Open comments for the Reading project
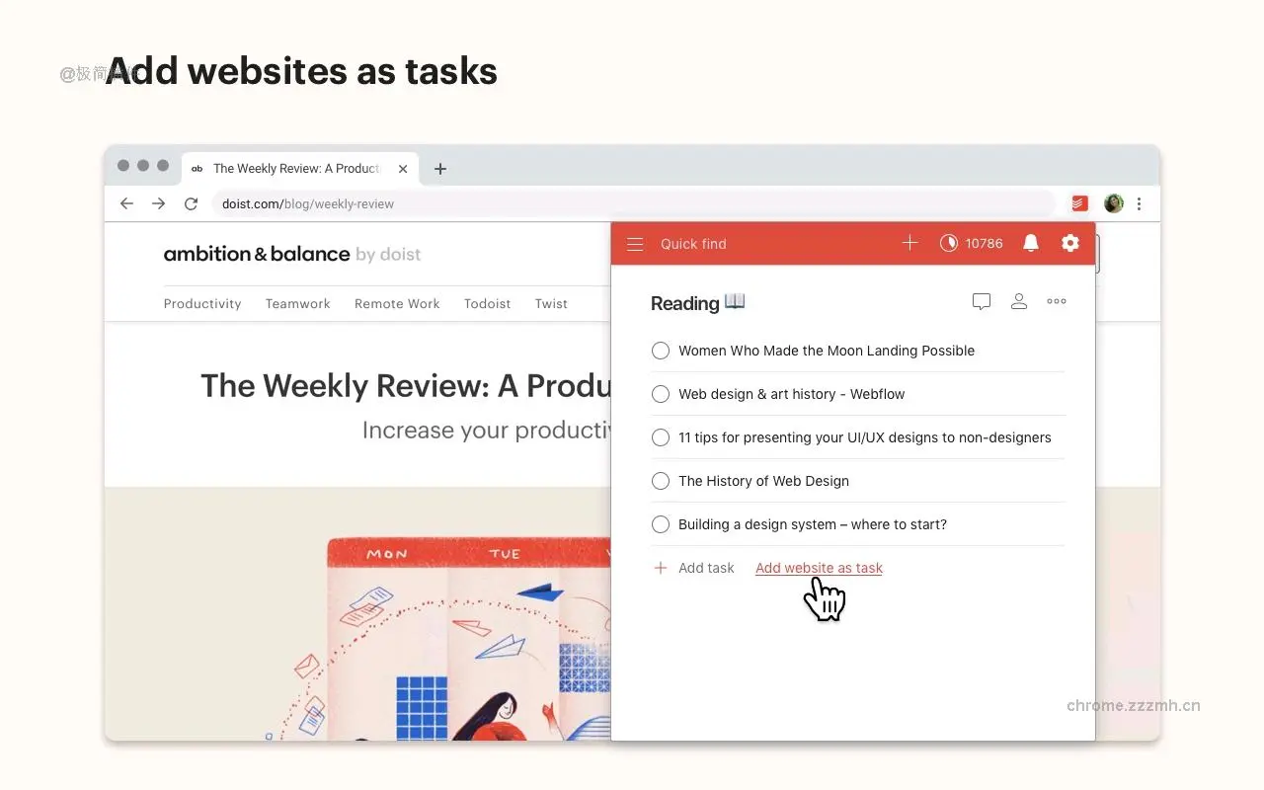1264x790 pixels. pos(982,301)
